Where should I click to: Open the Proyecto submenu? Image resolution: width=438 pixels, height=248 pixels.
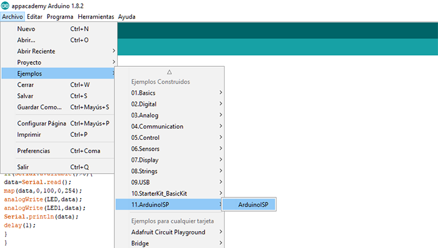click(58, 62)
